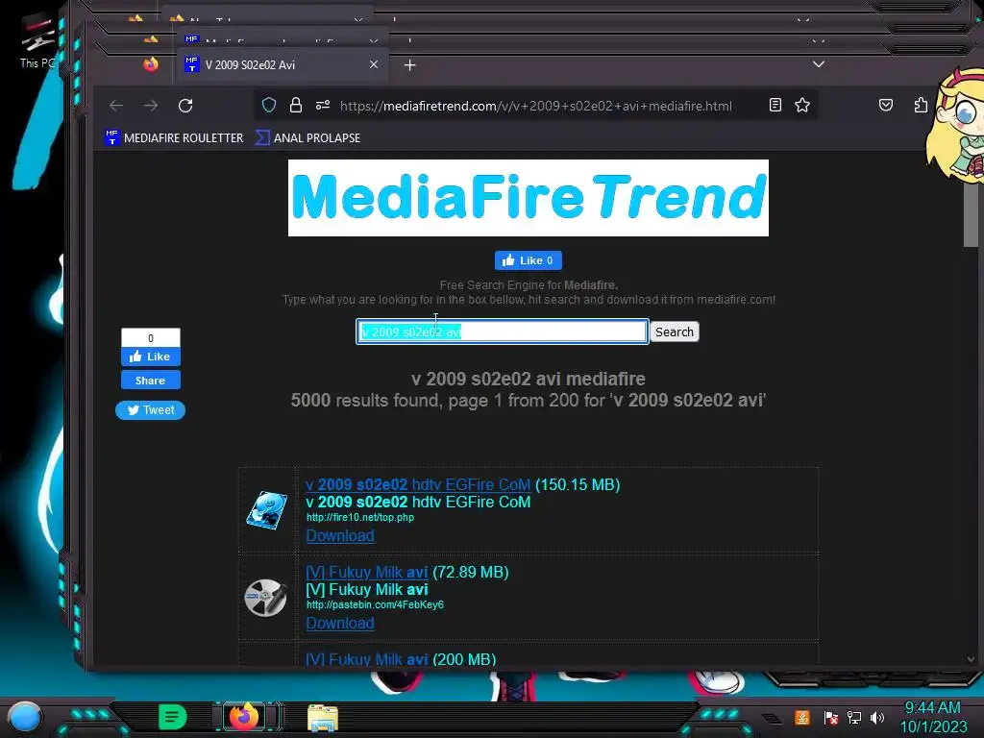Click the taskbar clock 9:44 AM
Image resolution: width=984 pixels, height=738 pixels.
tap(932, 707)
